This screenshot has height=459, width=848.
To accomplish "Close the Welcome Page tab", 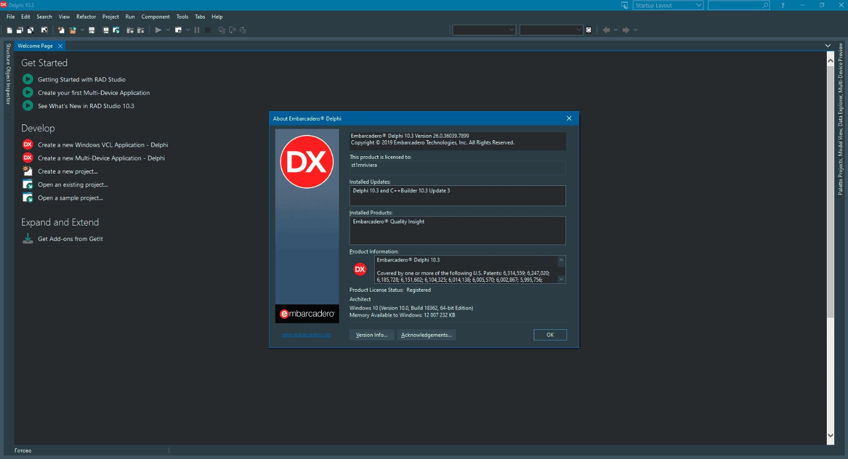I will point(60,46).
